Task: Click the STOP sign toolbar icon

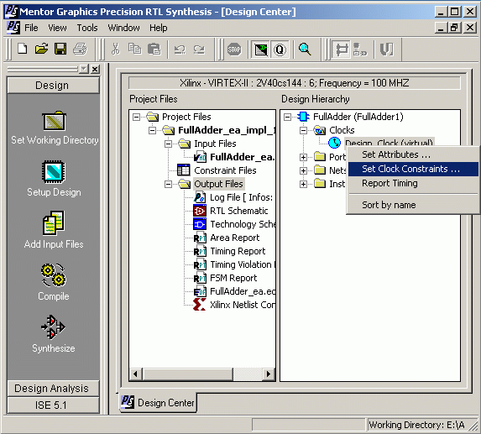Action: pyautogui.click(x=234, y=50)
